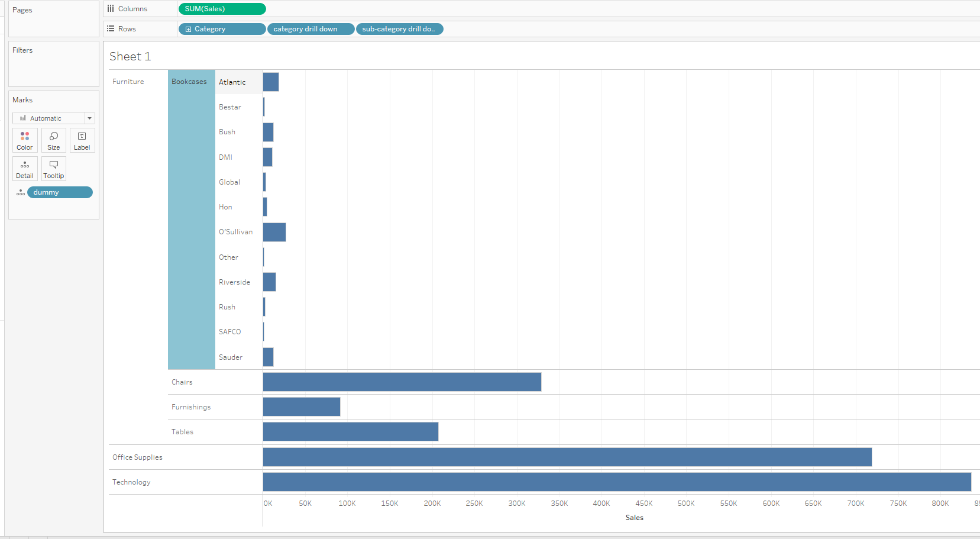The height and width of the screenshot is (539, 980).
Task: Click the 100K axis tick label
Action: pyautogui.click(x=347, y=504)
